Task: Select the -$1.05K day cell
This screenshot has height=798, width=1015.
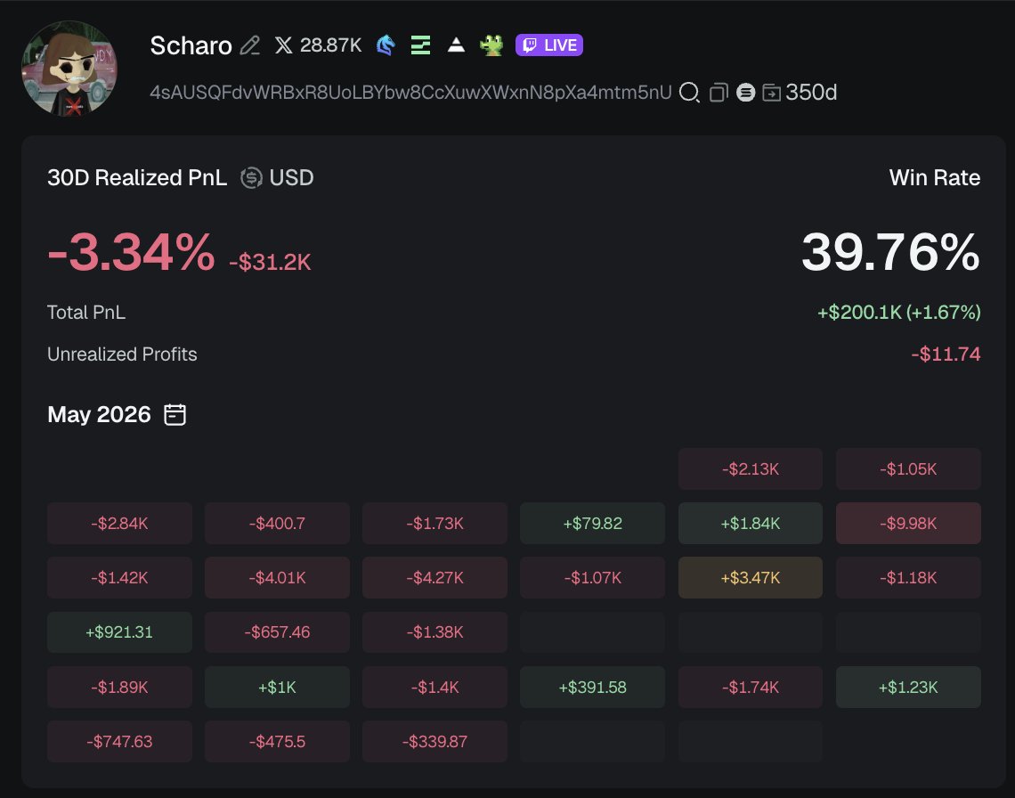Action: (x=908, y=469)
